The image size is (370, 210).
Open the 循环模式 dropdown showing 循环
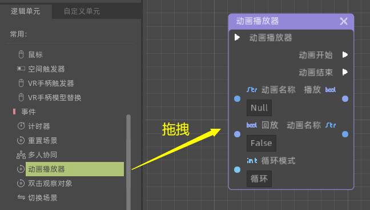(259, 179)
